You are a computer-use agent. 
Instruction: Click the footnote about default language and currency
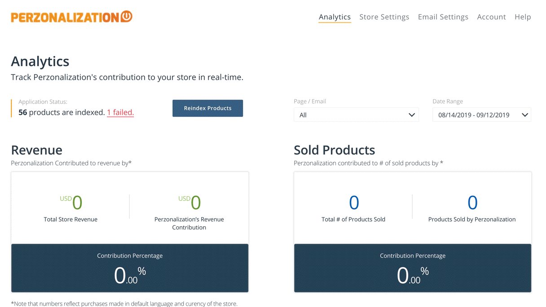124,303
